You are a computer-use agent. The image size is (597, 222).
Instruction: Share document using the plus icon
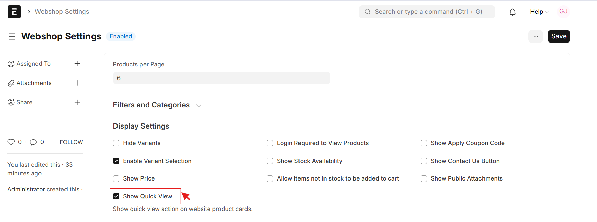click(x=77, y=102)
